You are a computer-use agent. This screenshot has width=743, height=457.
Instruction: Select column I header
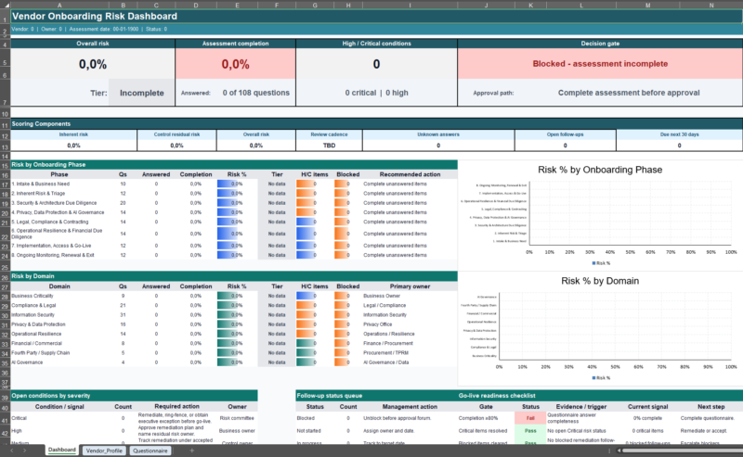(410, 6)
